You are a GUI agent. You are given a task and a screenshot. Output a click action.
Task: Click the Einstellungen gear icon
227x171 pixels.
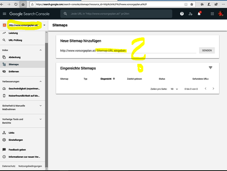4,140
